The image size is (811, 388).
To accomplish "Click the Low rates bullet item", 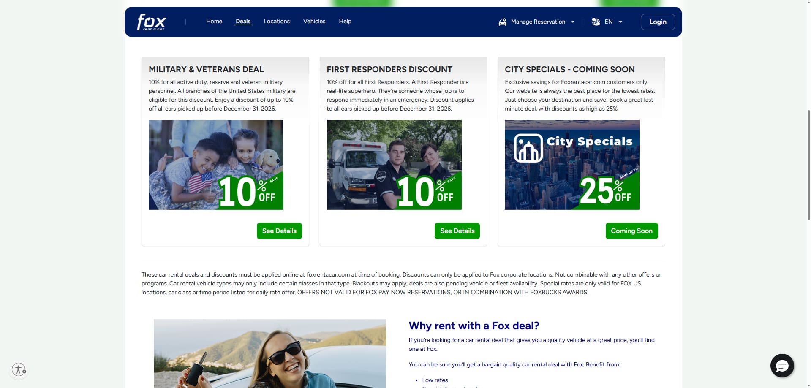I will [435, 380].
